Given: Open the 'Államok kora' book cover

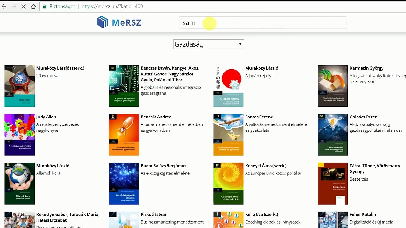Looking at the screenshot, I should (19, 184).
